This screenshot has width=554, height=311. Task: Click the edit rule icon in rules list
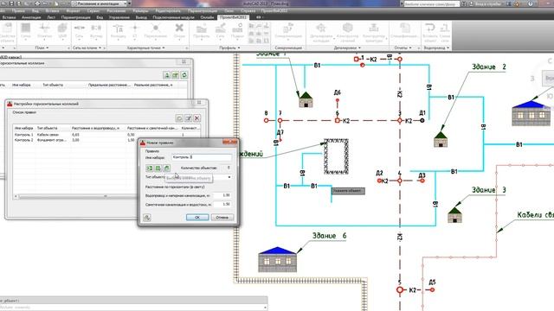(189, 118)
